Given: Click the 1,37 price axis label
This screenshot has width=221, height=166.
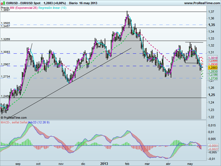Looking at the screenshot, I should (211, 12).
